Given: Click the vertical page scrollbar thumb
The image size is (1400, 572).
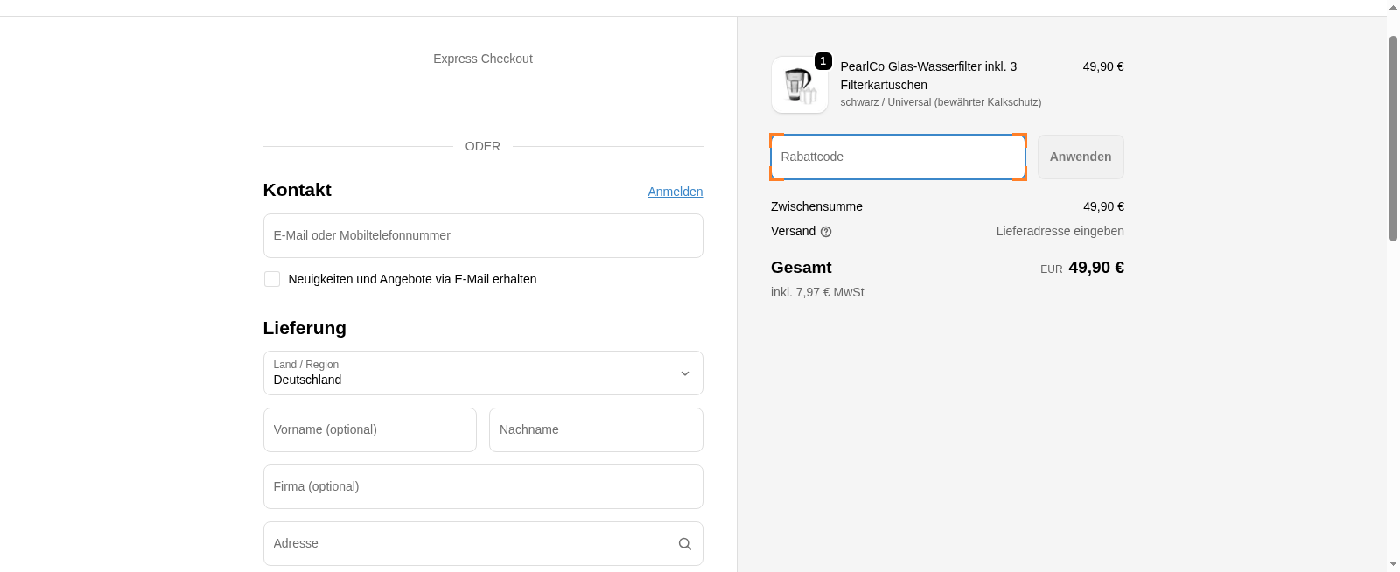Looking at the screenshot, I should [x=1393, y=137].
